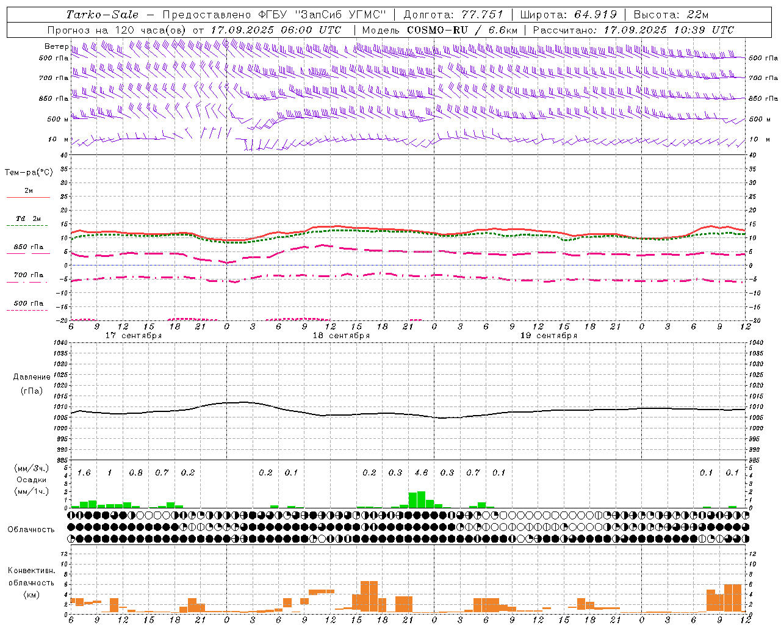Screen dimensions: 781x625
Task: Click the tallest orange convective cloud bar on 18 сентября
Action: (369, 597)
